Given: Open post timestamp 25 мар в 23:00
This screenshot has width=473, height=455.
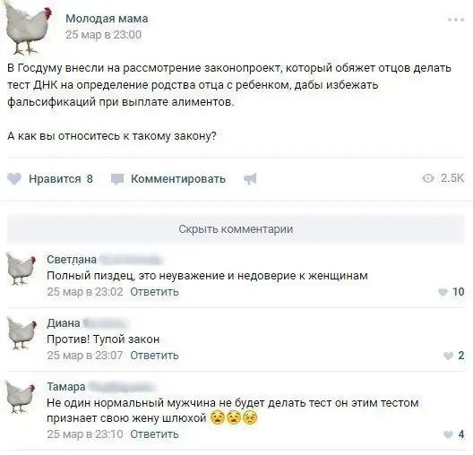Looking at the screenshot, I should click(x=104, y=35).
